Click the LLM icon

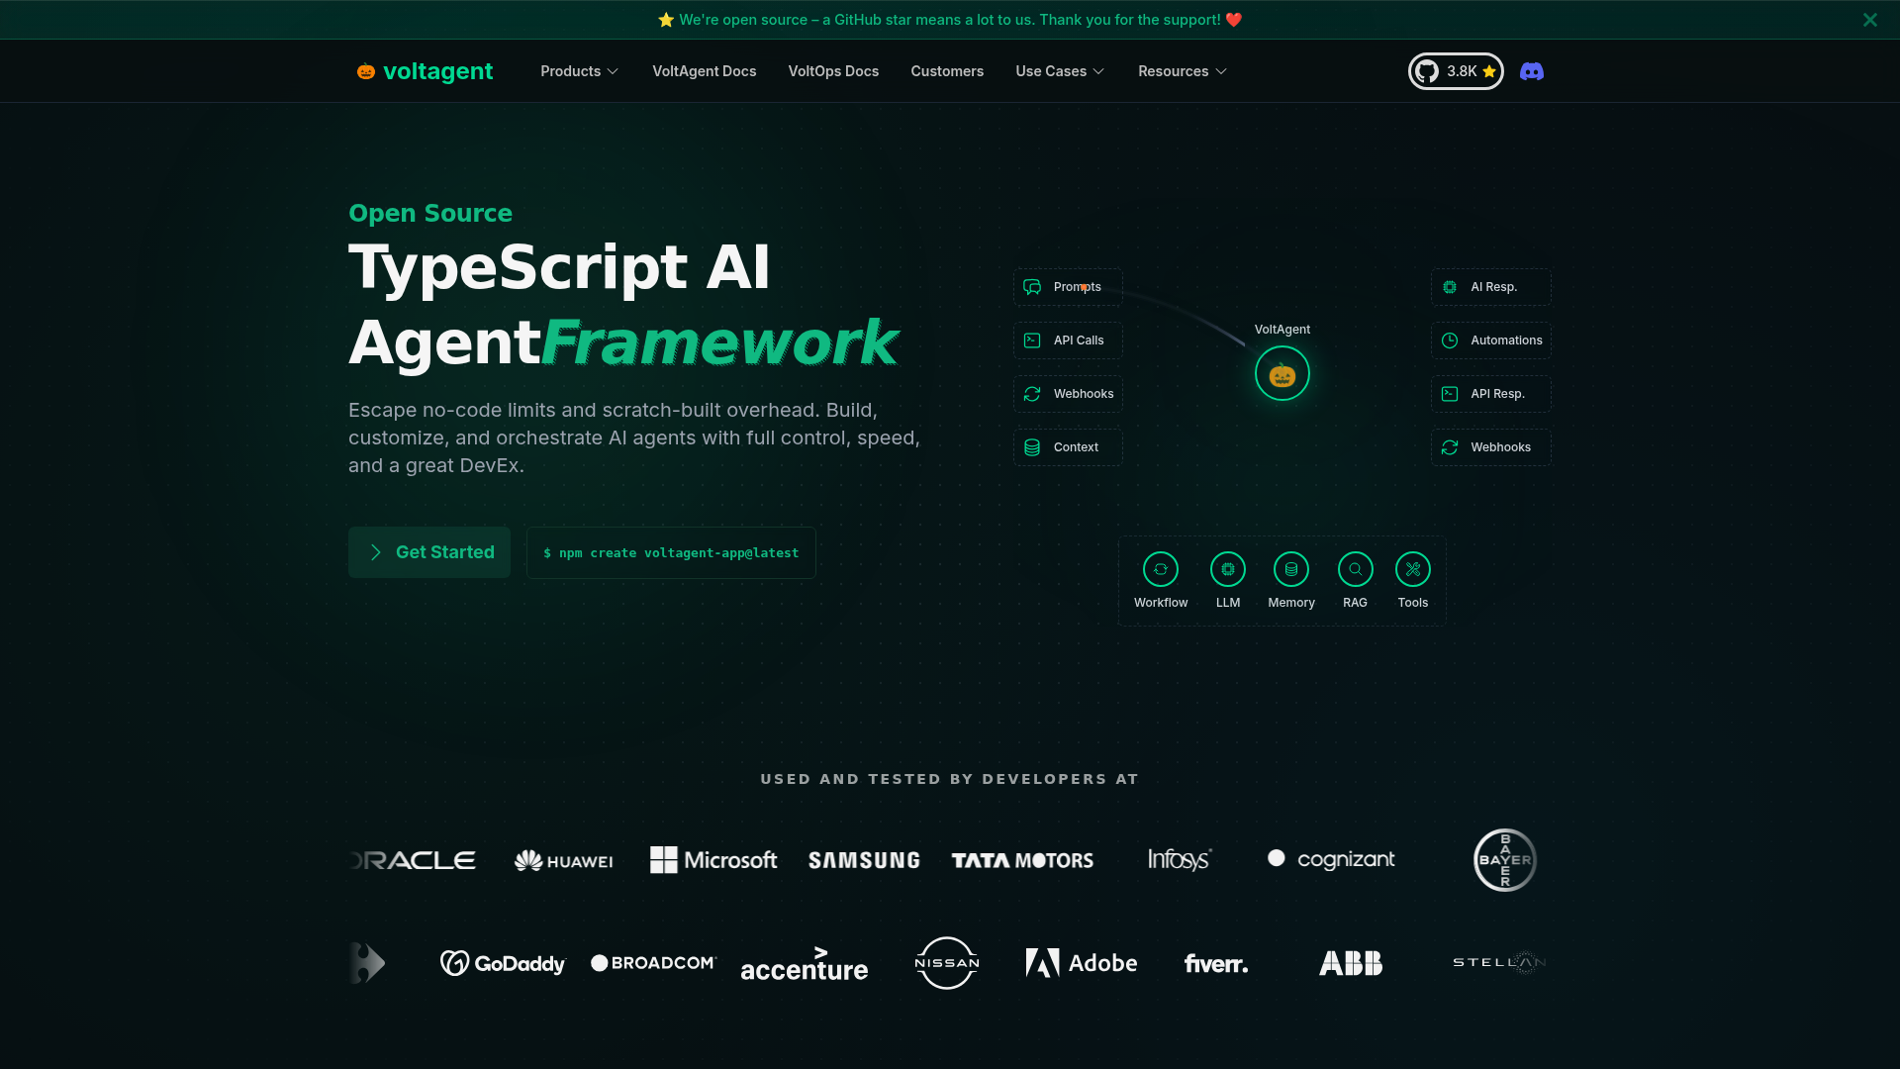point(1227,569)
